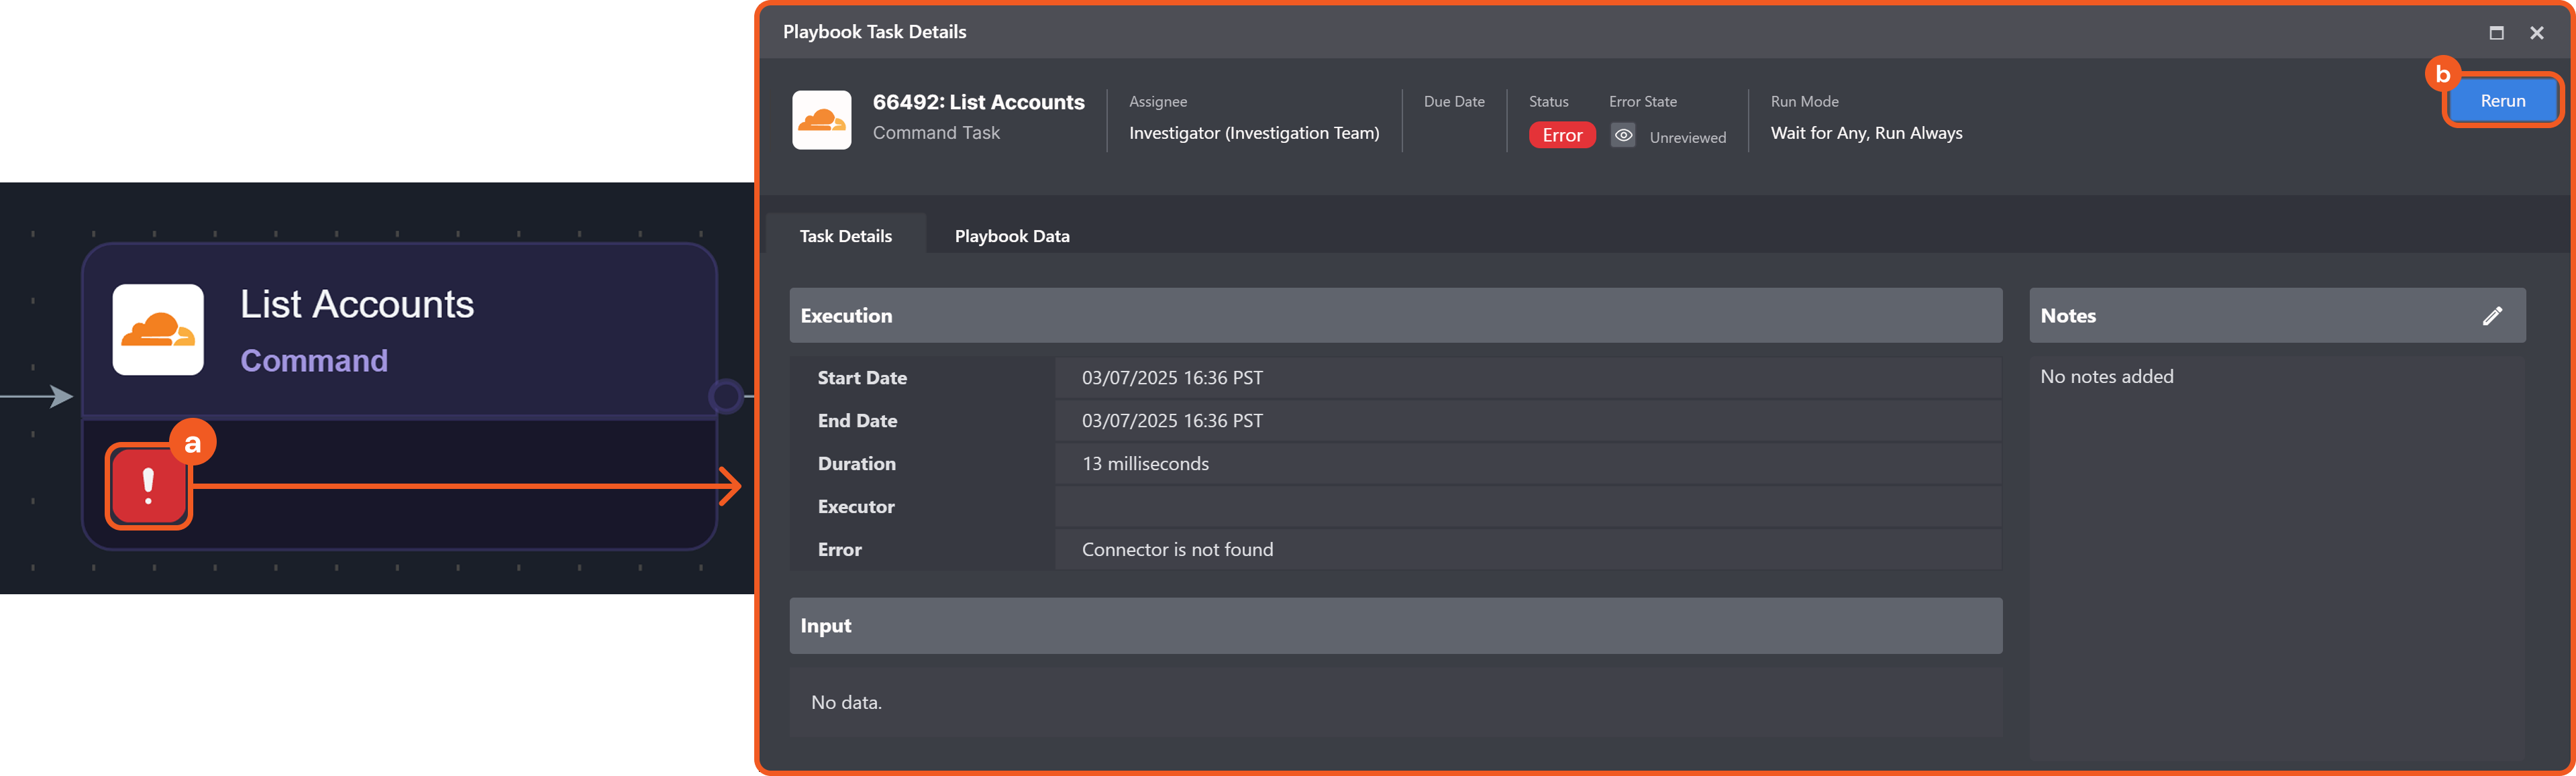Click Cloudflare icon on List Accounts node
This screenshot has width=2576, height=776.
coord(158,330)
